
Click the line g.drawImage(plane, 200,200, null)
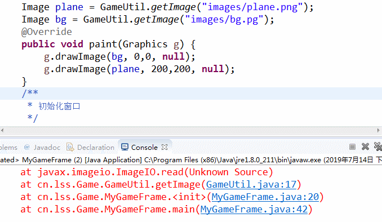(x=139, y=69)
